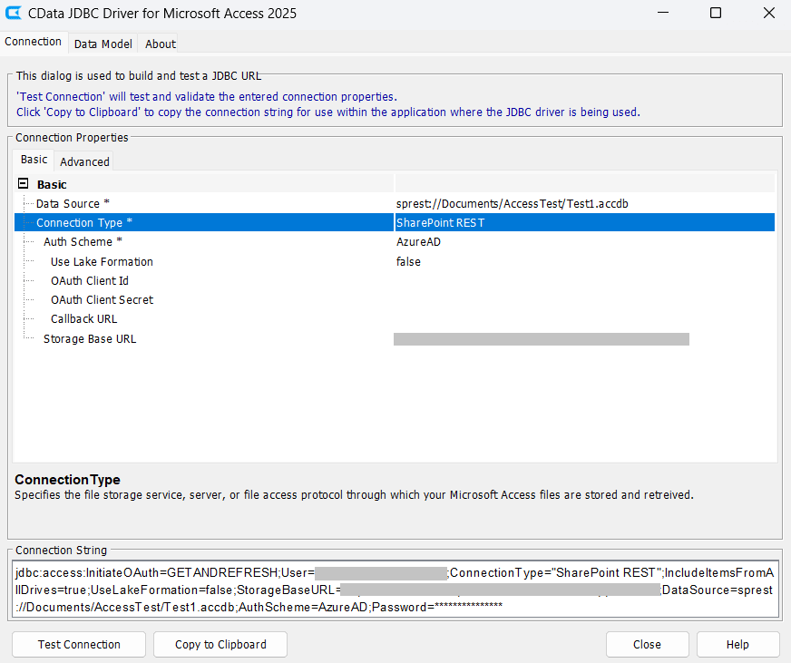Viewport: 791px width, 663px height.
Task: Select the Connection tab
Action: (x=34, y=42)
